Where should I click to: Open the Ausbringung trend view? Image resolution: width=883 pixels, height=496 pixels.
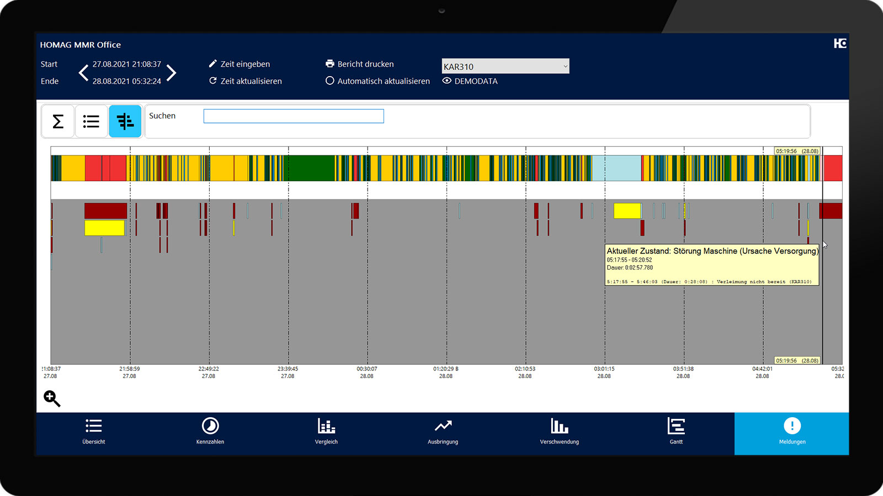point(443,431)
